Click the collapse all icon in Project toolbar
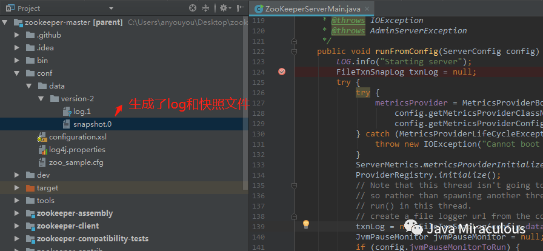 [x=205, y=8]
